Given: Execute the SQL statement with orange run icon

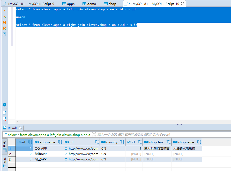Looking at the screenshot, I should 4,10.
